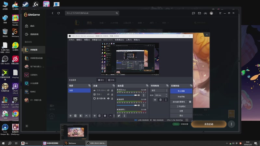The image size is (260, 146).
Task: Click WeGame search magnifier icon
Action: pyautogui.click(x=117, y=13)
